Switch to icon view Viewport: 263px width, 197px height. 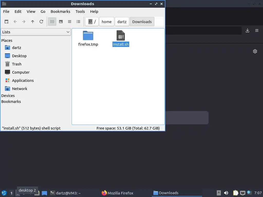tap(52, 22)
